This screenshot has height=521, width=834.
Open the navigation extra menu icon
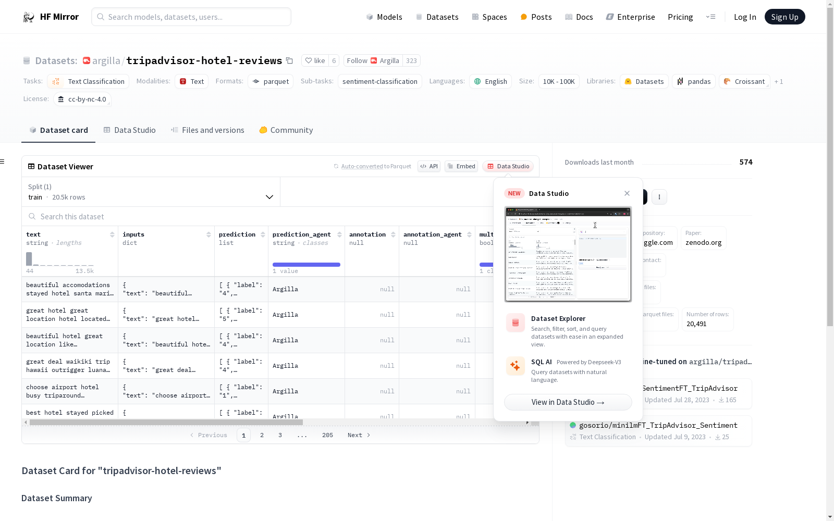[x=710, y=17]
